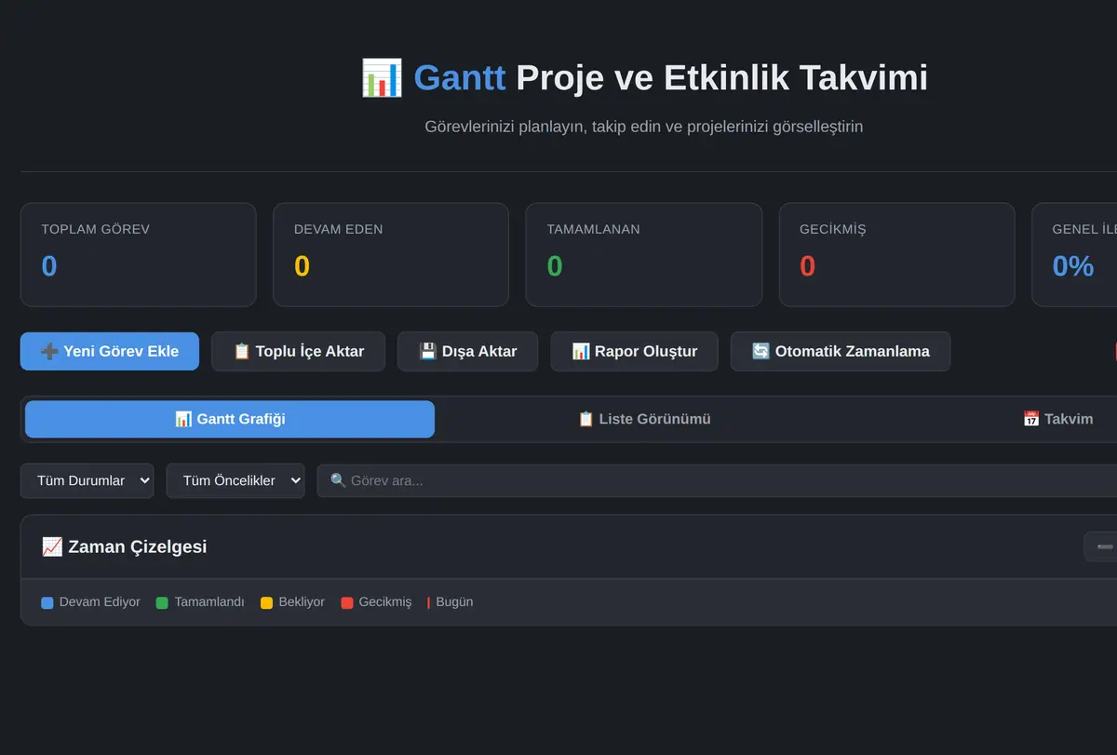Generate report with Rapor Oluştur
The height and width of the screenshot is (755, 1117).
coord(634,351)
